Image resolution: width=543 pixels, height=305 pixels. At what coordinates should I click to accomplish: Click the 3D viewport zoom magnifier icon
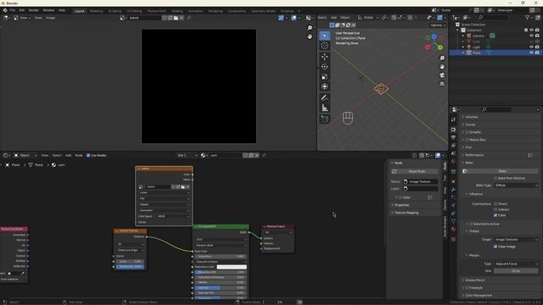point(442,58)
